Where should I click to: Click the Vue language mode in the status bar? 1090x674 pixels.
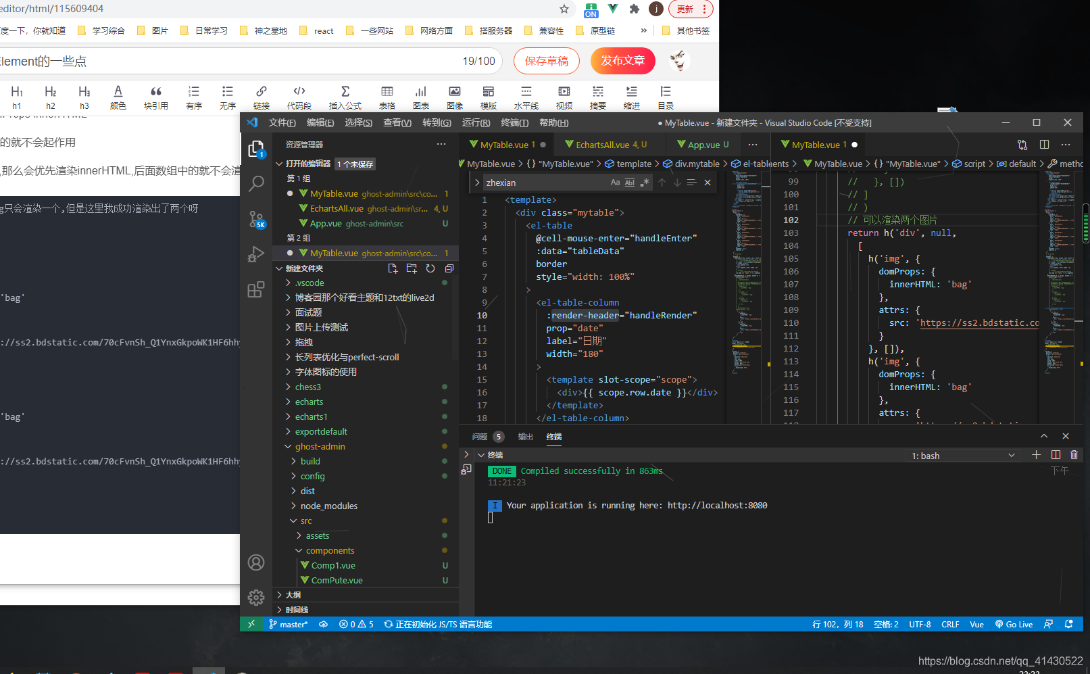pos(976,624)
